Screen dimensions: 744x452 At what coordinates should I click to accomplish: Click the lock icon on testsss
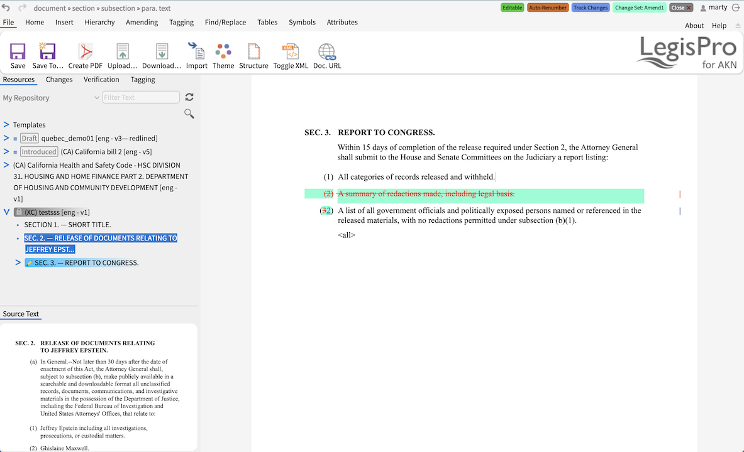(x=18, y=212)
